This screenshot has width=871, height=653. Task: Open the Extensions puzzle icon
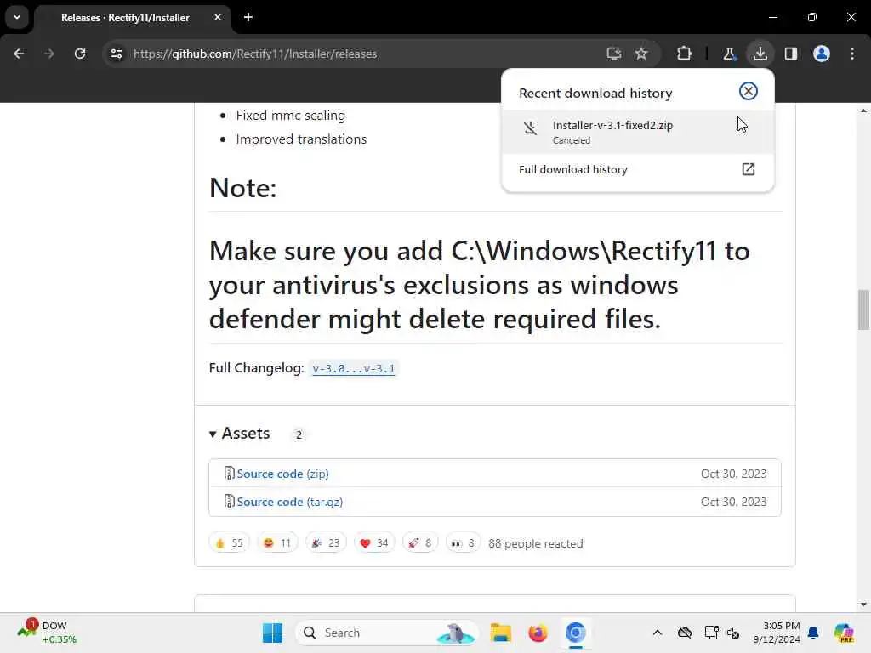tap(685, 54)
